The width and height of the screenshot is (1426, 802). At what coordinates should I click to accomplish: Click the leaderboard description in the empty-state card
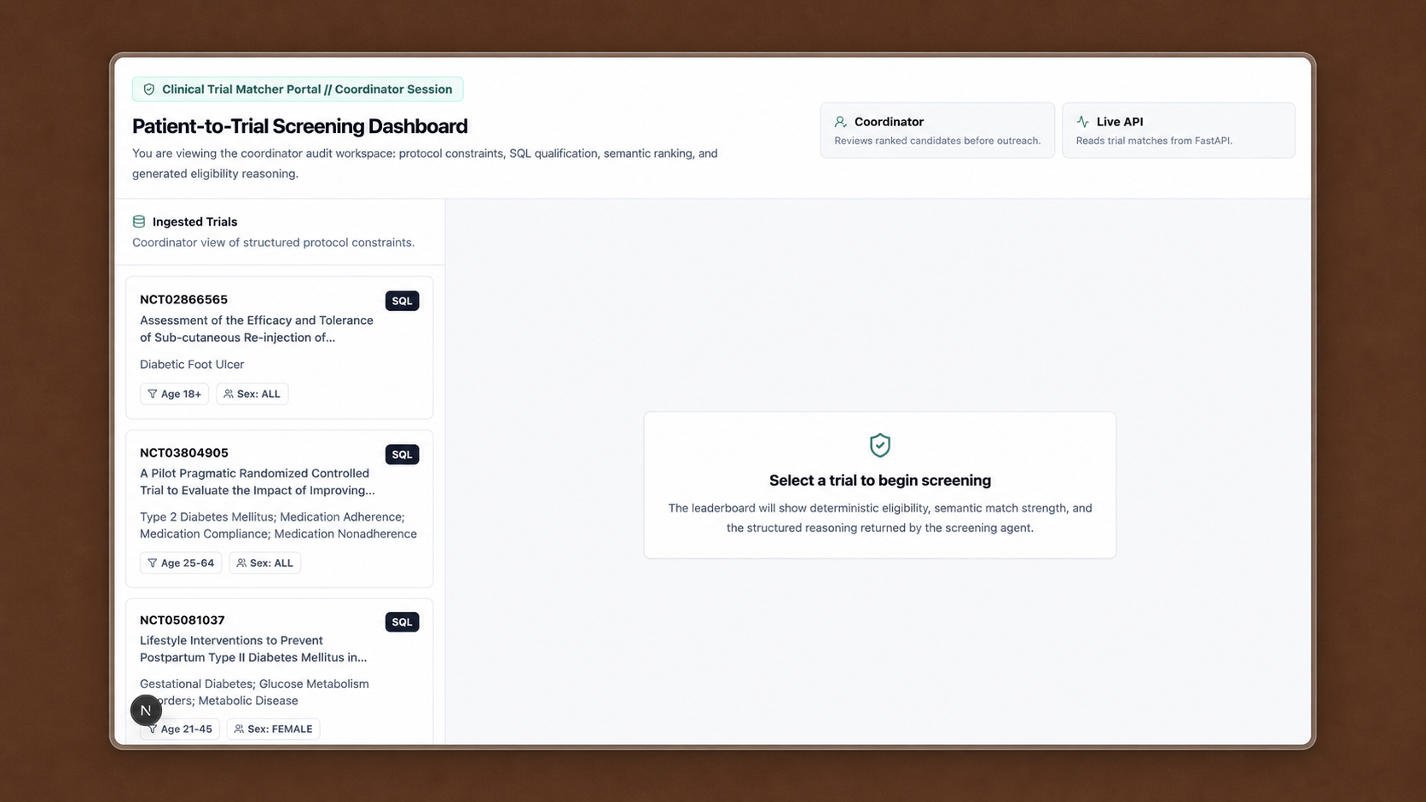880,518
